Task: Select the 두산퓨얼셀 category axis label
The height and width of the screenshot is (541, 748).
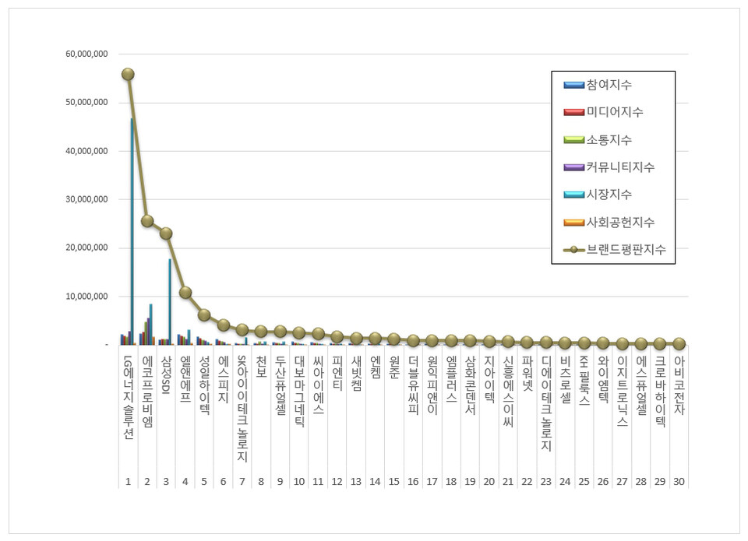Action: [280, 388]
